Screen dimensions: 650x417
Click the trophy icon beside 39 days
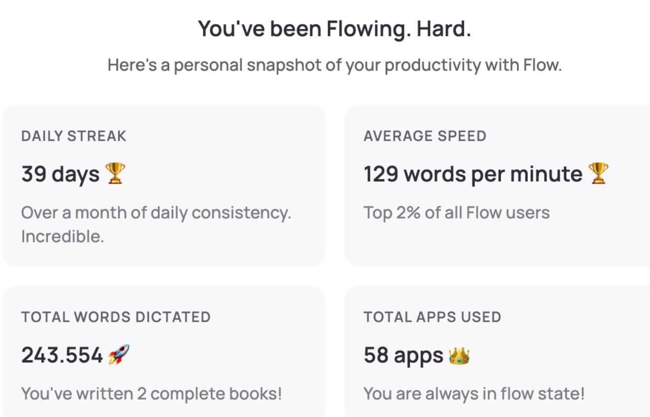pos(115,174)
